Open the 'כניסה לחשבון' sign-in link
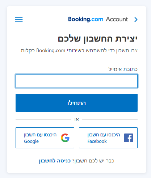The width and height of the screenshot is (151, 178). [55, 161]
